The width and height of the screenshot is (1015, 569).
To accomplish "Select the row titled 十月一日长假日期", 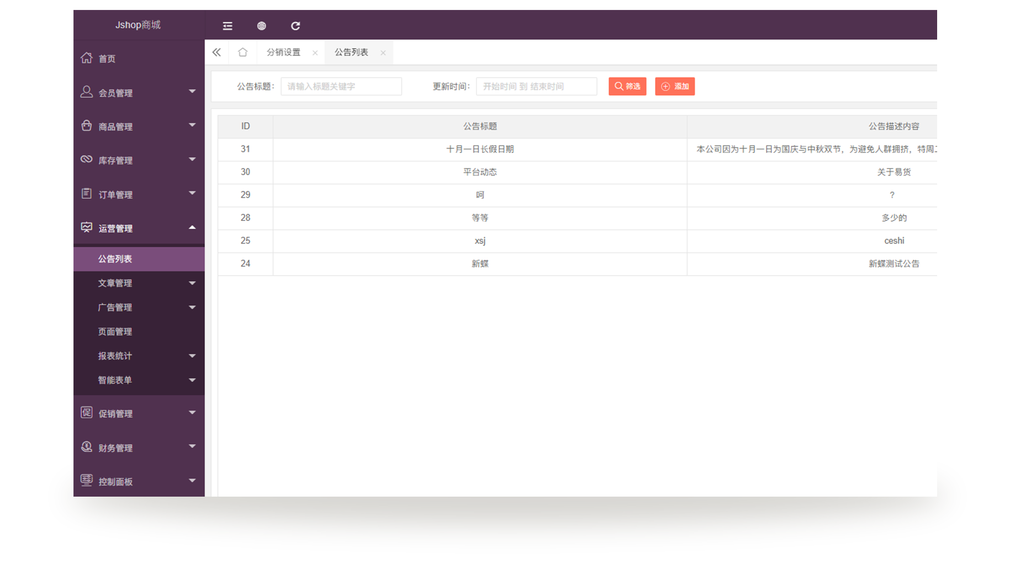I will click(x=577, y=149).
